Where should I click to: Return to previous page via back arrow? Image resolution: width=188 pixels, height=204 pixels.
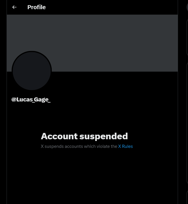14,7
